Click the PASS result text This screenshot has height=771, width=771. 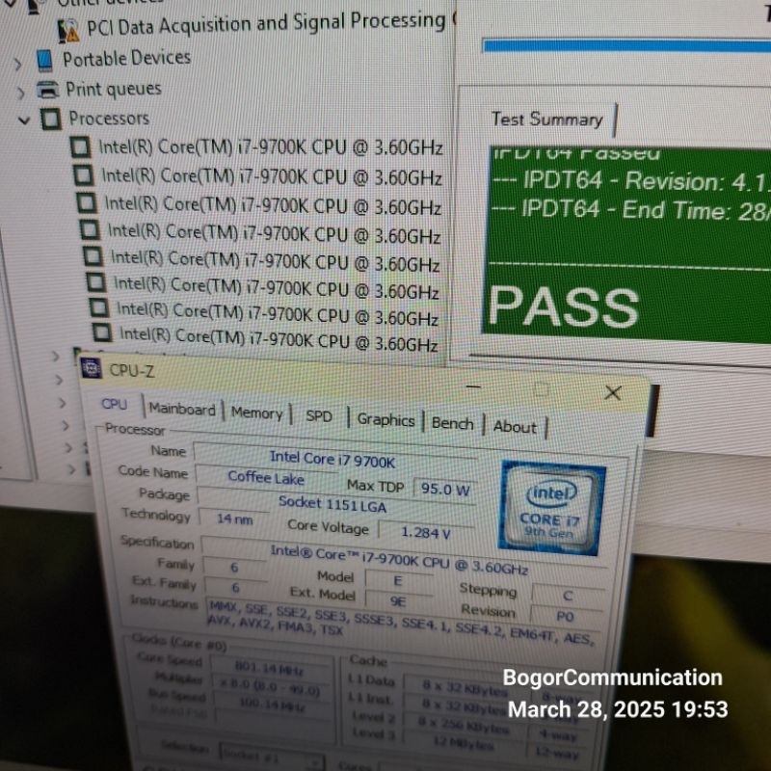click(x=564, y=306)
